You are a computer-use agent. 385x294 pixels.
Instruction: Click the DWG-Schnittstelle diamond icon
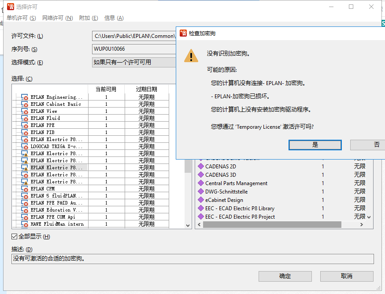(201, 191)
